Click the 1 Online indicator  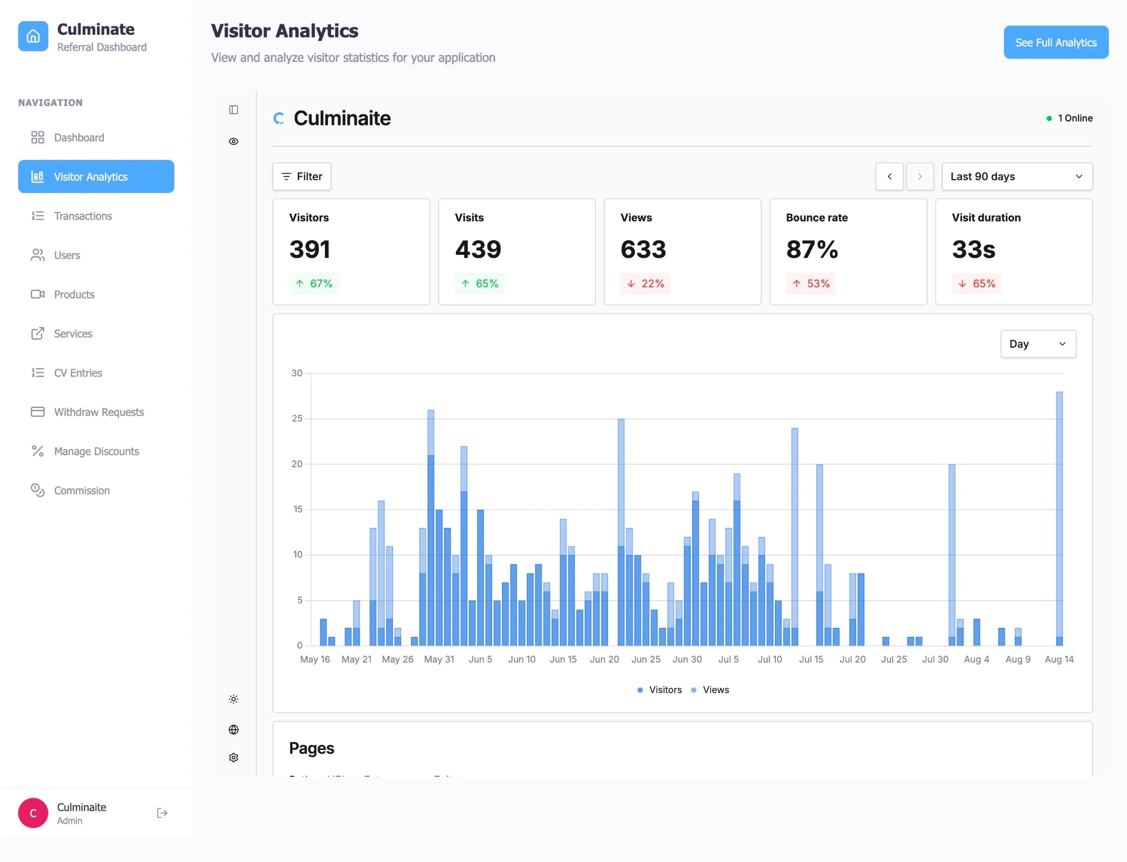pyautogui.click(x=1070, y=119)
